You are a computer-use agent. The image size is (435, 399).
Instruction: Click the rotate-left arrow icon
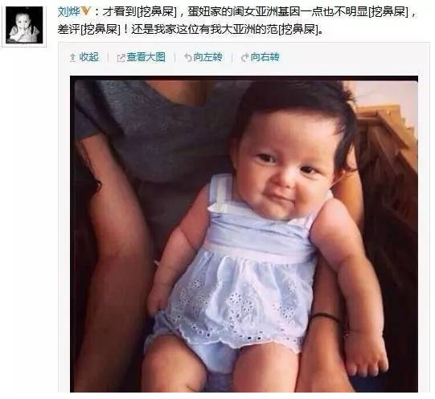188,57
